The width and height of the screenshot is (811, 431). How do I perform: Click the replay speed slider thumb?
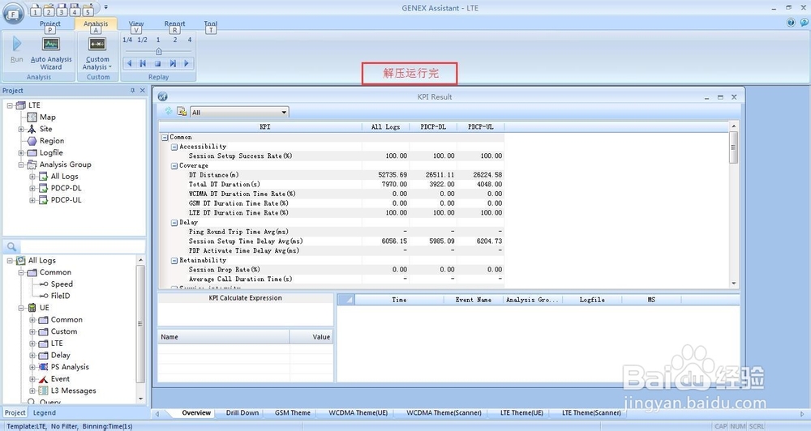pyautogui.click(x=159, y=51)
